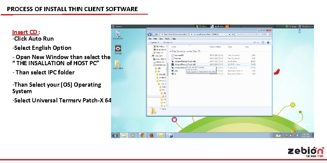Show hidden tray icons arrow
327x163 pixels.
pos(283,135)
